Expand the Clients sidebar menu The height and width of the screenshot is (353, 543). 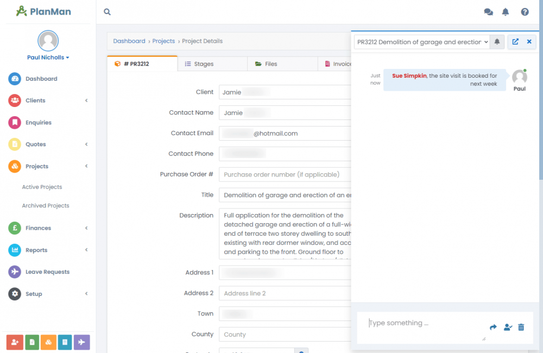pos(48,100)
